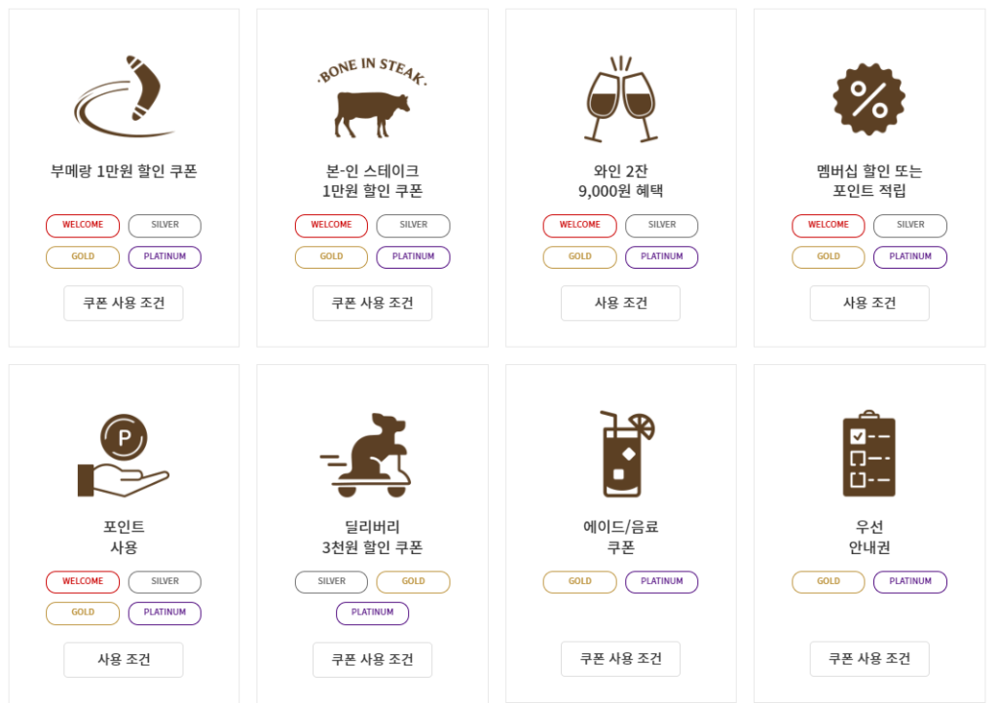This screenshot has height=703, width=997.
Task: Click the percent discount badge icon
Action: click(868, 99)
